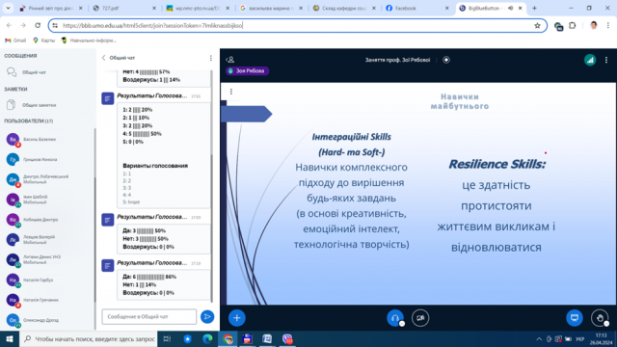Click the Windows taskbar search box
Screen dimensions: 617x347
tap(88, 338)
